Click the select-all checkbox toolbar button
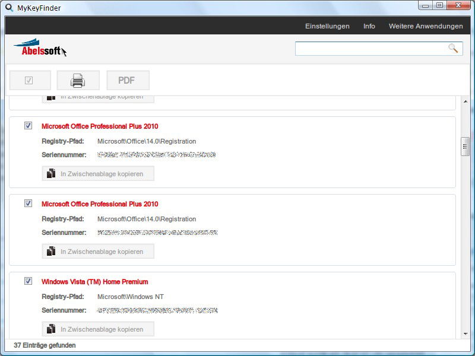Screen dimensions: 475x356 [x=30, y=80]
